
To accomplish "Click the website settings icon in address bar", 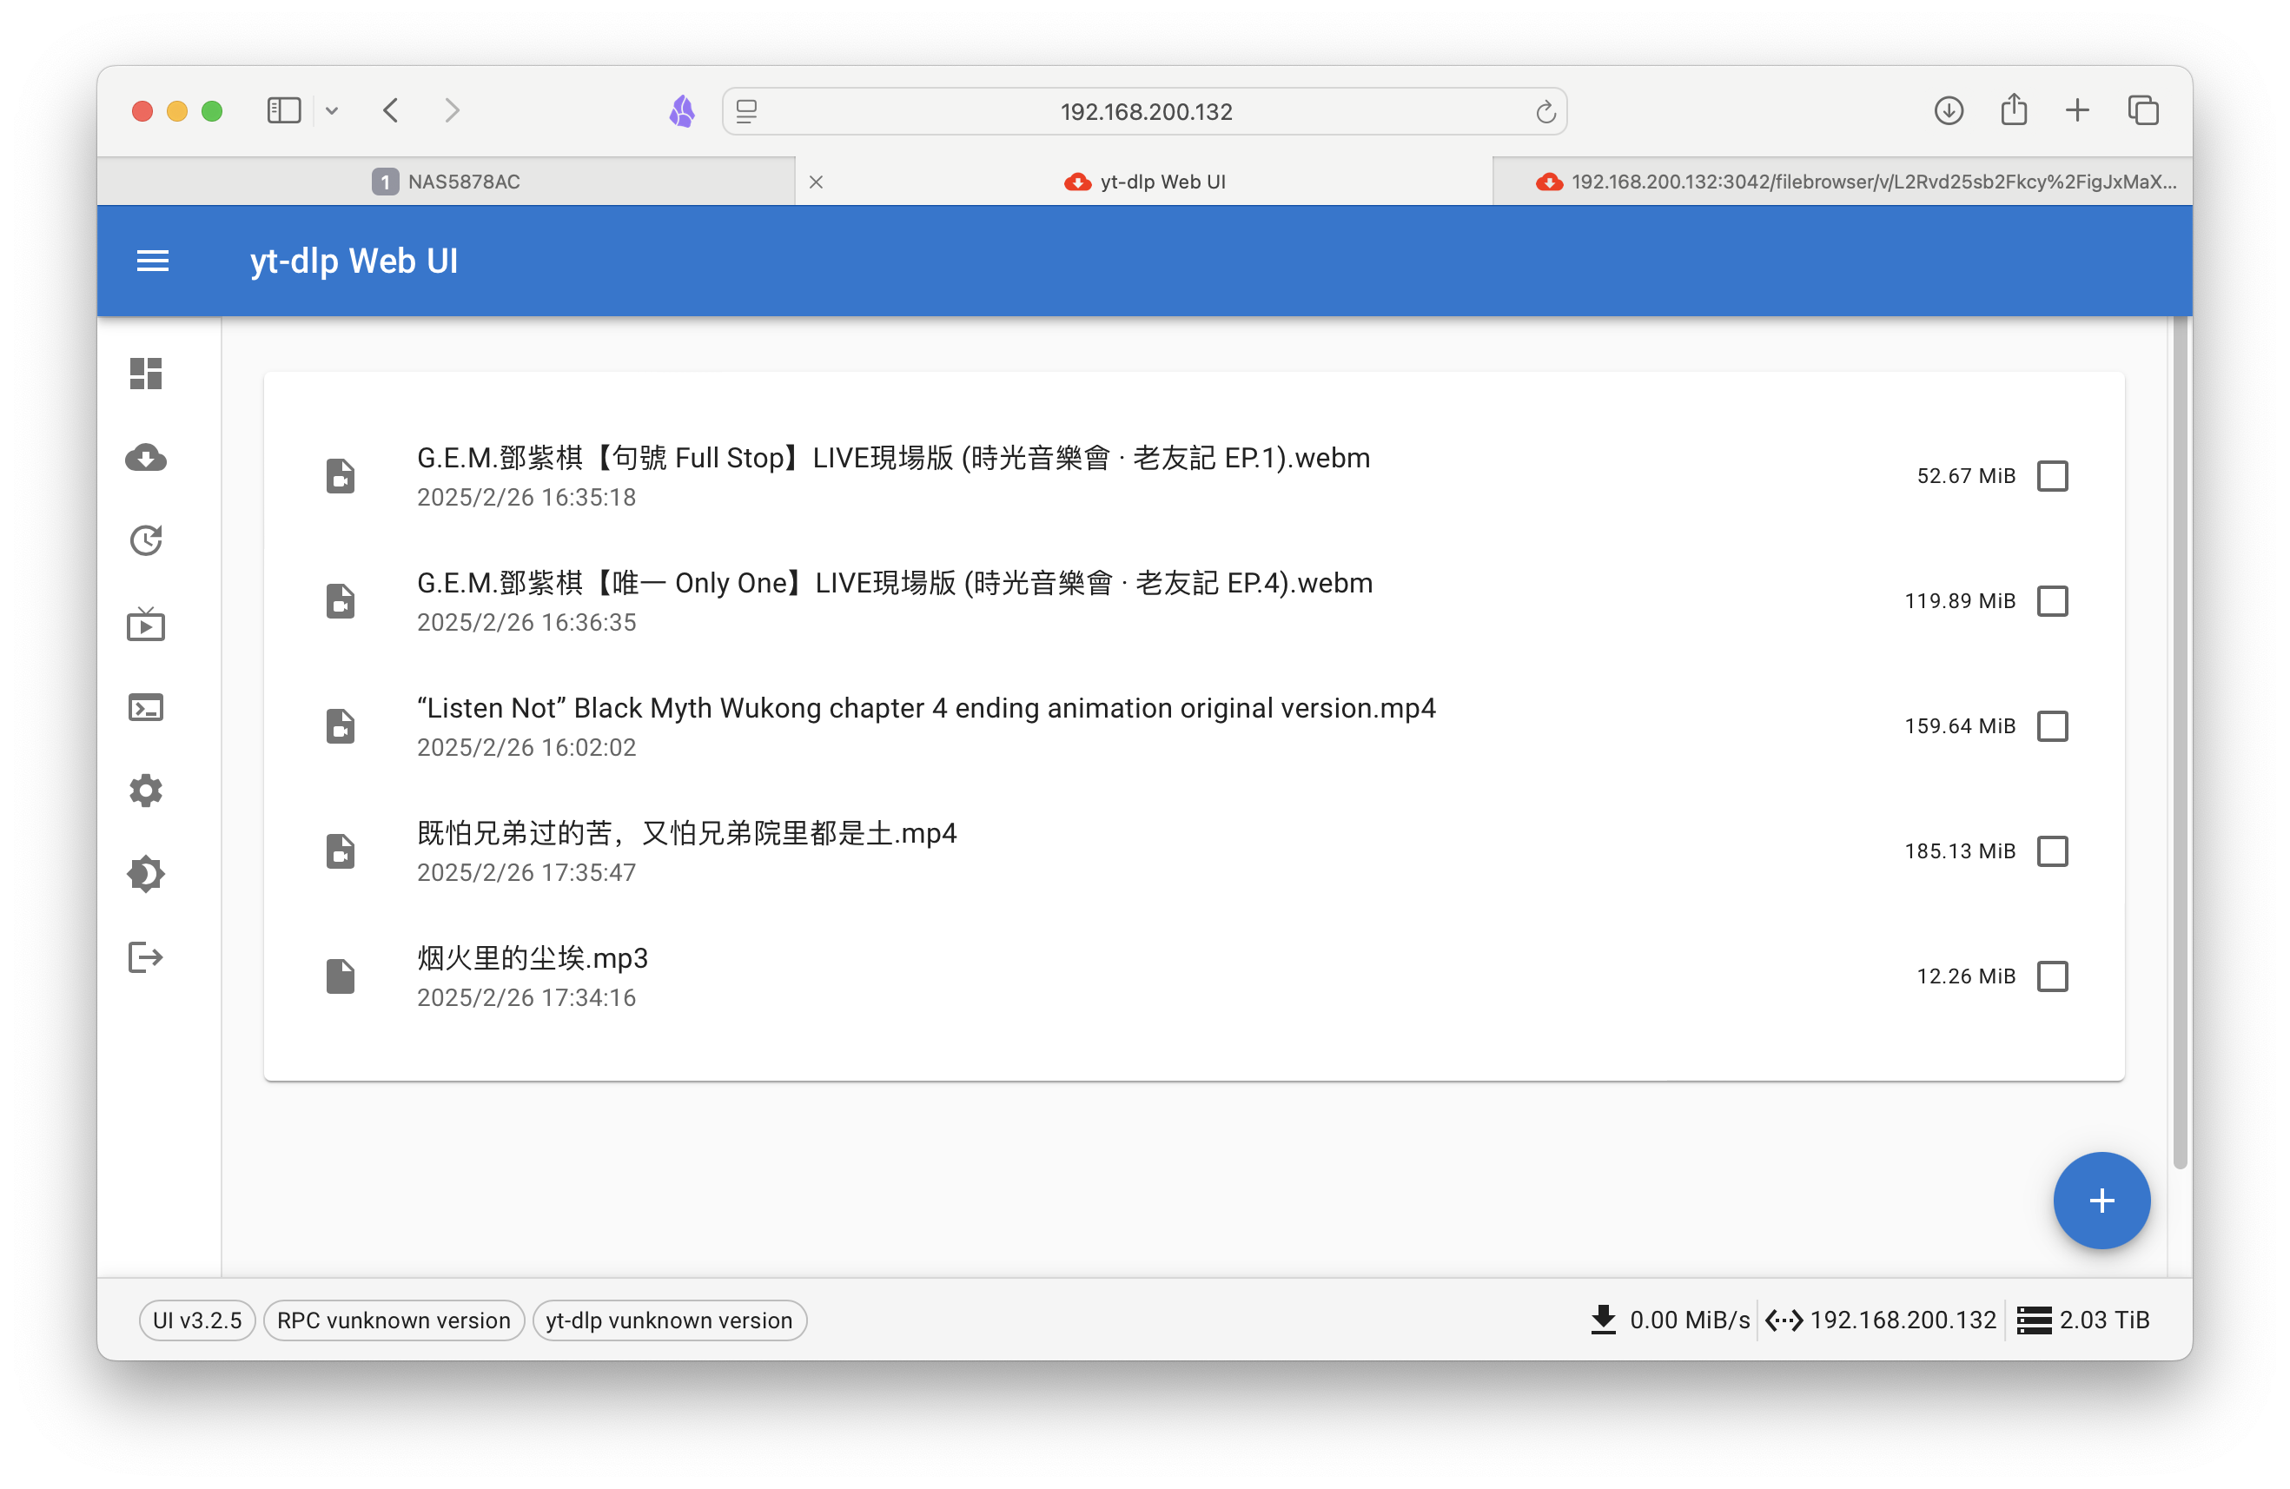I will [x=746, y=111].
